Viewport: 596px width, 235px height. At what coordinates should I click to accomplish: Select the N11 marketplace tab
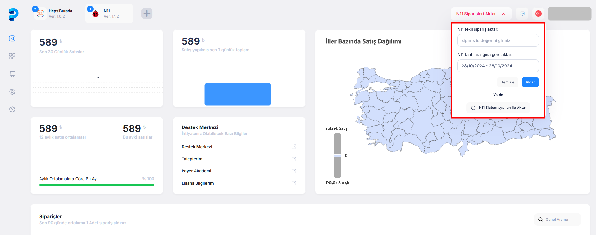109,14
